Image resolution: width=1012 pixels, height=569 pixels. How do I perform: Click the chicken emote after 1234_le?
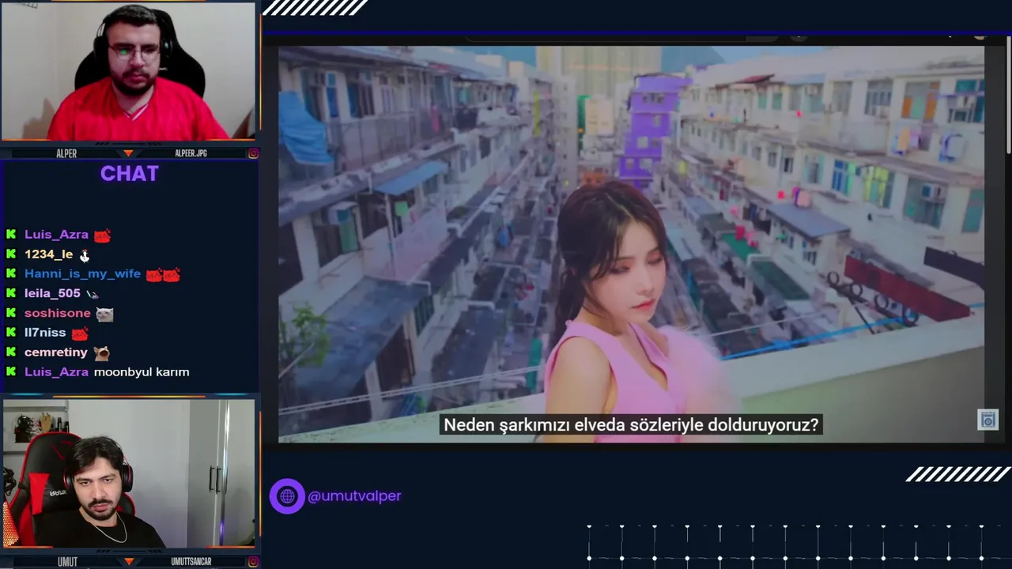point(85,255)
